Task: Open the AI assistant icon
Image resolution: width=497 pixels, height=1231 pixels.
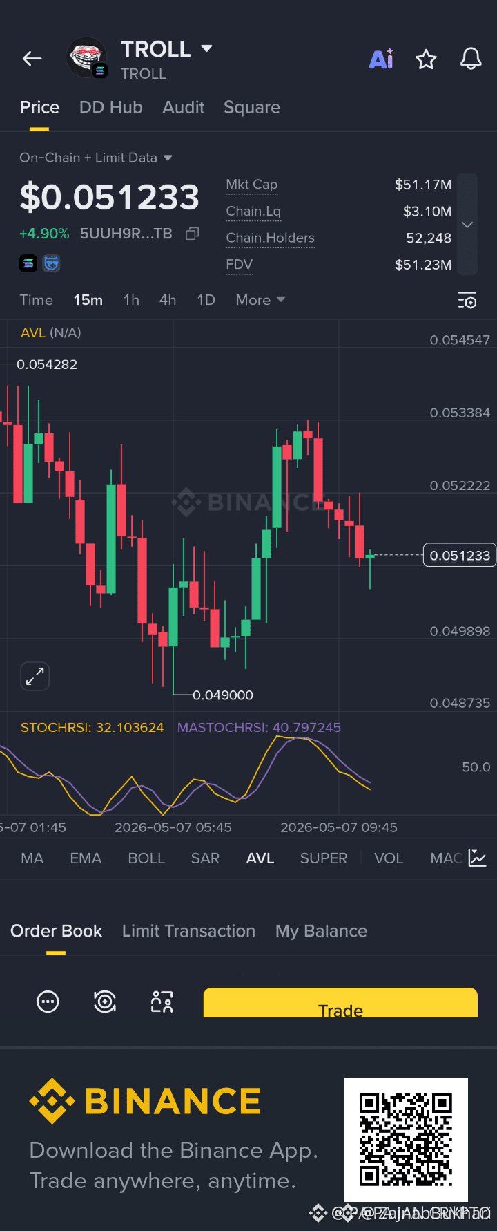Action: (382, 59)
